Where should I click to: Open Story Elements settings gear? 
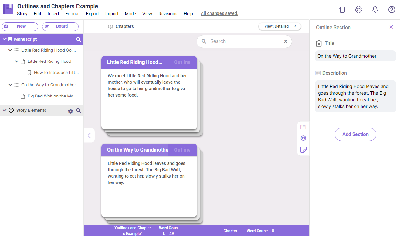coord(70,110)
